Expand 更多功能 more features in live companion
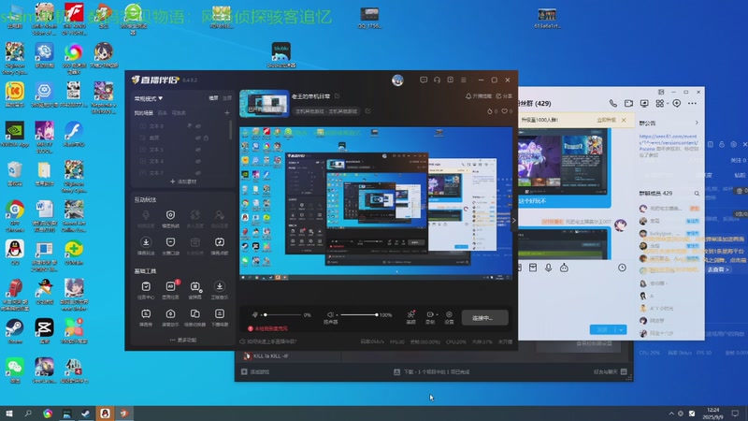This screenshot has width=748, height=421. (183, 340)
